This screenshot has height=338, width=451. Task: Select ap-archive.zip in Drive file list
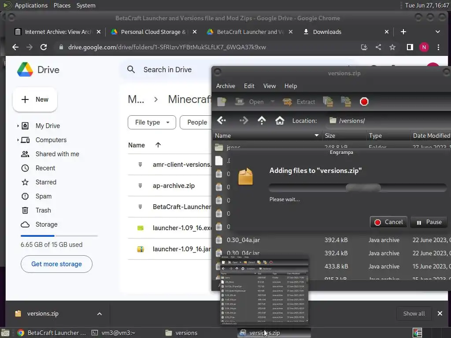click(174, 186)
